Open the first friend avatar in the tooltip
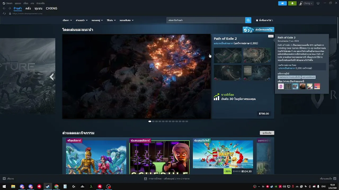The image size is (339, 190). [x=281, y=86]
